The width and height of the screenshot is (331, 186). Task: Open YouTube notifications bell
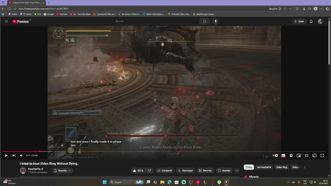point(311,21)
